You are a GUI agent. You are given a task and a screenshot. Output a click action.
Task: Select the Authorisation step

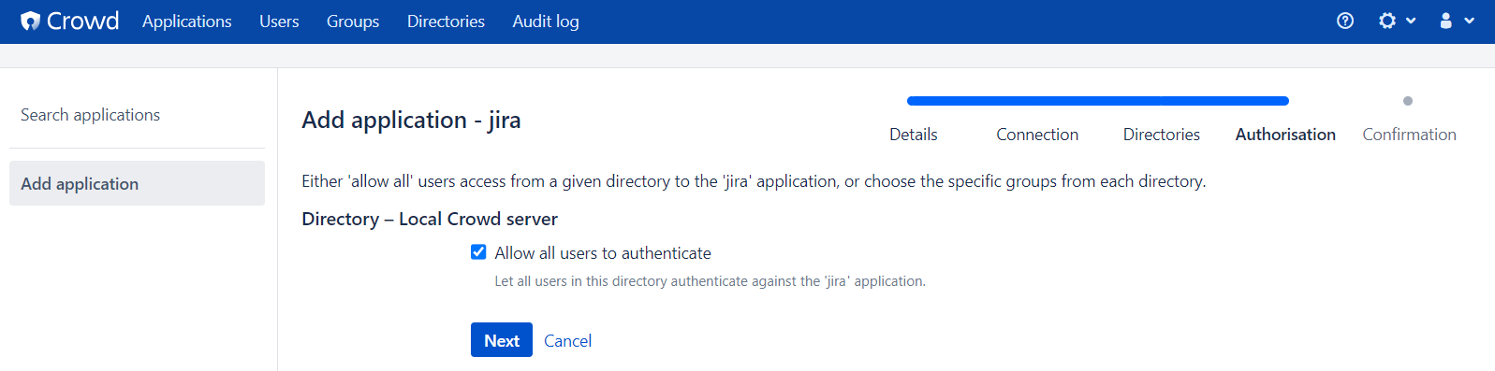[1285, 135]
